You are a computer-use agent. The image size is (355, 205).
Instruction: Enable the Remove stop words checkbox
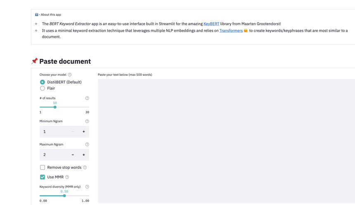point(43,168)
